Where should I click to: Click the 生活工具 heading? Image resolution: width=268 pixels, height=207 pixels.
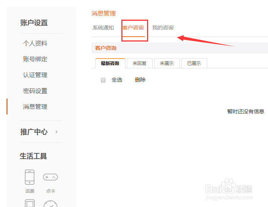[33, 156]
